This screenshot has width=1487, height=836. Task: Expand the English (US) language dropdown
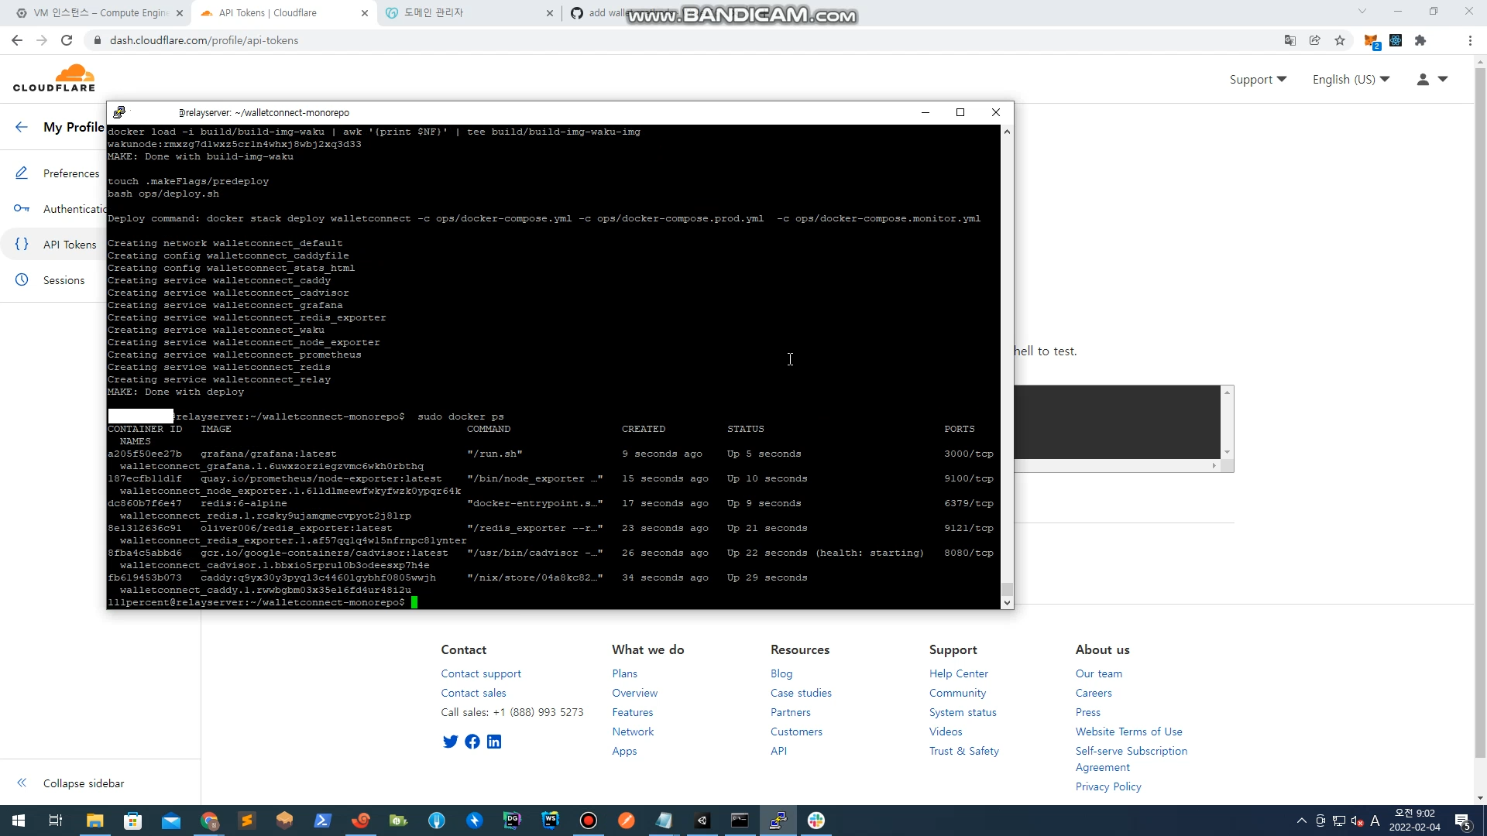click(x=1351, y=79)
